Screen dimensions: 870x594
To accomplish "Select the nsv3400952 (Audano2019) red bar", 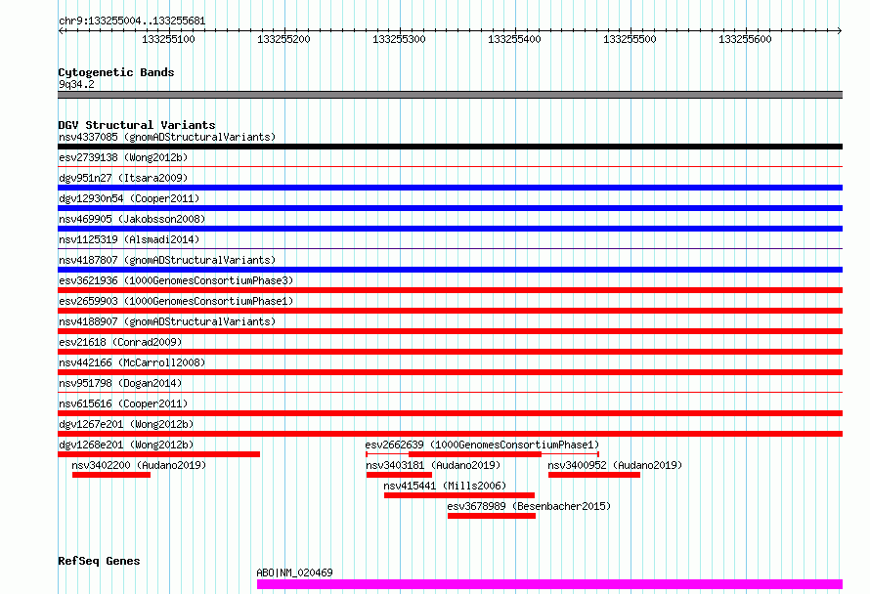I will [x=593, y=475].
